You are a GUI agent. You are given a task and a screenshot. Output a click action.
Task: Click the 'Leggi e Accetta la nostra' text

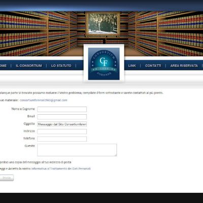(15, 168)
